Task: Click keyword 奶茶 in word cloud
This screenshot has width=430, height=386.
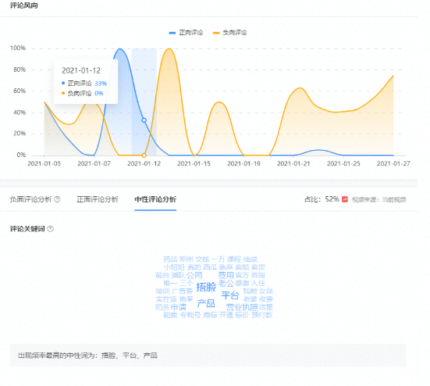Action: point(162,307)
